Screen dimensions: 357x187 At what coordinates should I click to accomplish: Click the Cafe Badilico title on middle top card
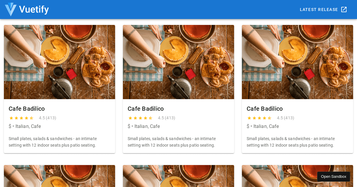pyautogui.click(x=146, y=109)
